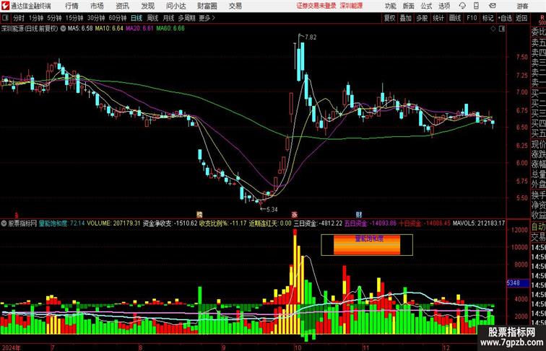
Task: Click the 量能饱和度 orange gradient legend box
Action: click(367, 245)
